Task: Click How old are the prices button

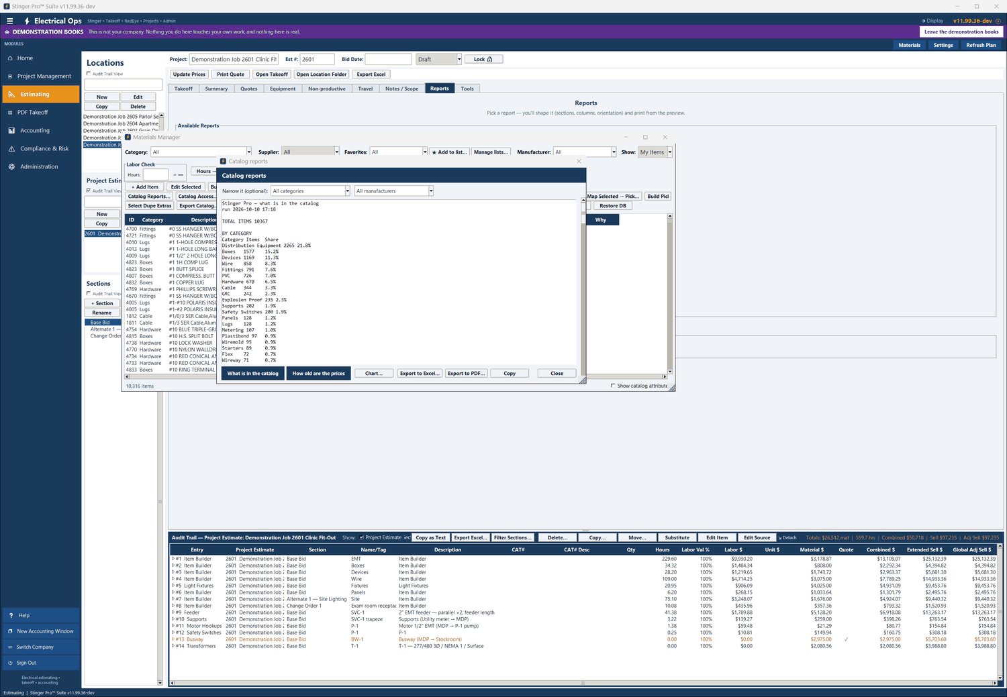Action: click(x=318, y=373)
